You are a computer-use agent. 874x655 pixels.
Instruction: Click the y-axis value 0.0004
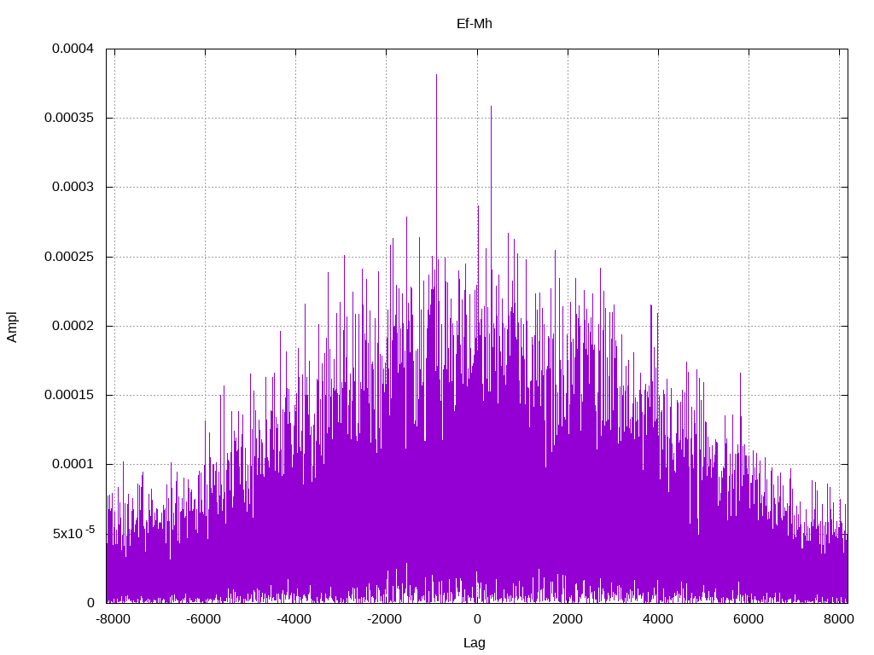pyautogui.click(x=73, y=49)
